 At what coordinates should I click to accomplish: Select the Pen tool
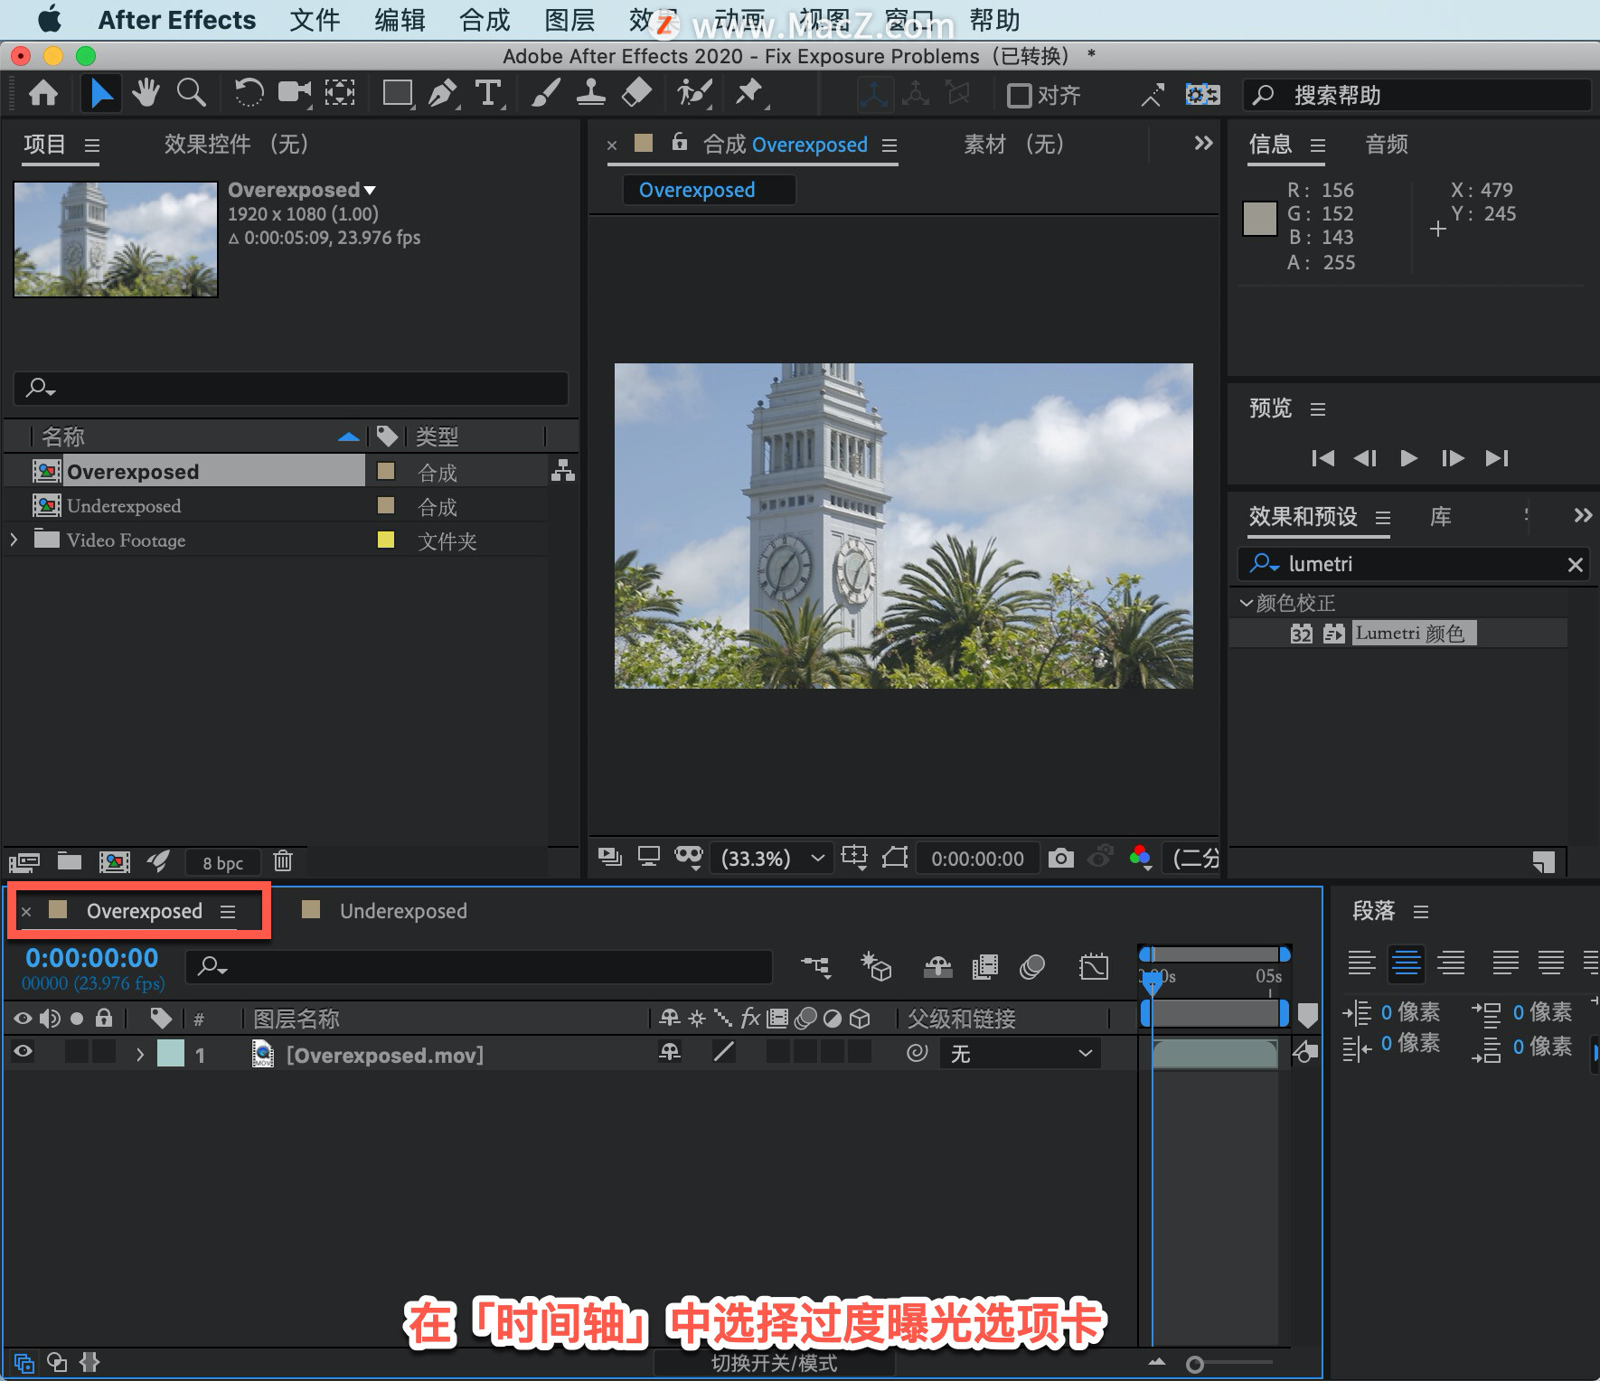click(442, 93)
